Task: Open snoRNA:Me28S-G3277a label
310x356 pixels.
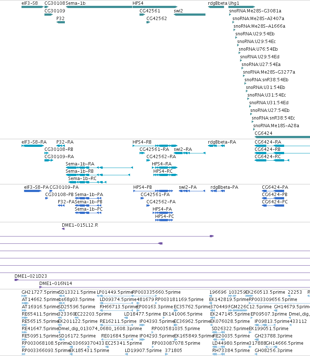Action: point(269,72)
